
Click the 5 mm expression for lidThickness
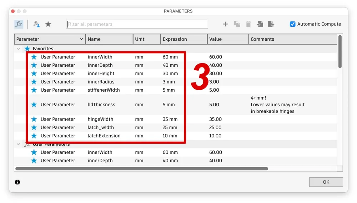169,105
